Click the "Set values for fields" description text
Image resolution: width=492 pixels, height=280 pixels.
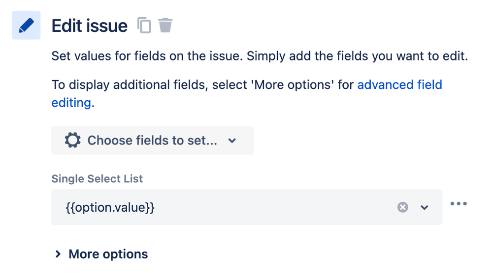pos(148,56)
